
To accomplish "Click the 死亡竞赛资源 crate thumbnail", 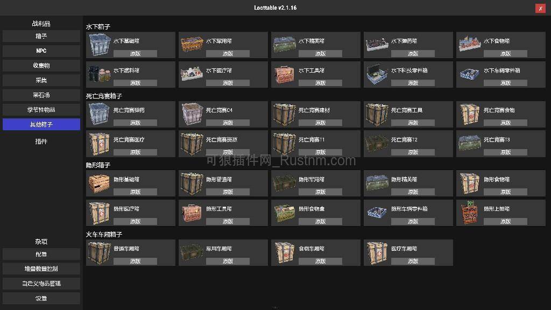I will (192, 143).
